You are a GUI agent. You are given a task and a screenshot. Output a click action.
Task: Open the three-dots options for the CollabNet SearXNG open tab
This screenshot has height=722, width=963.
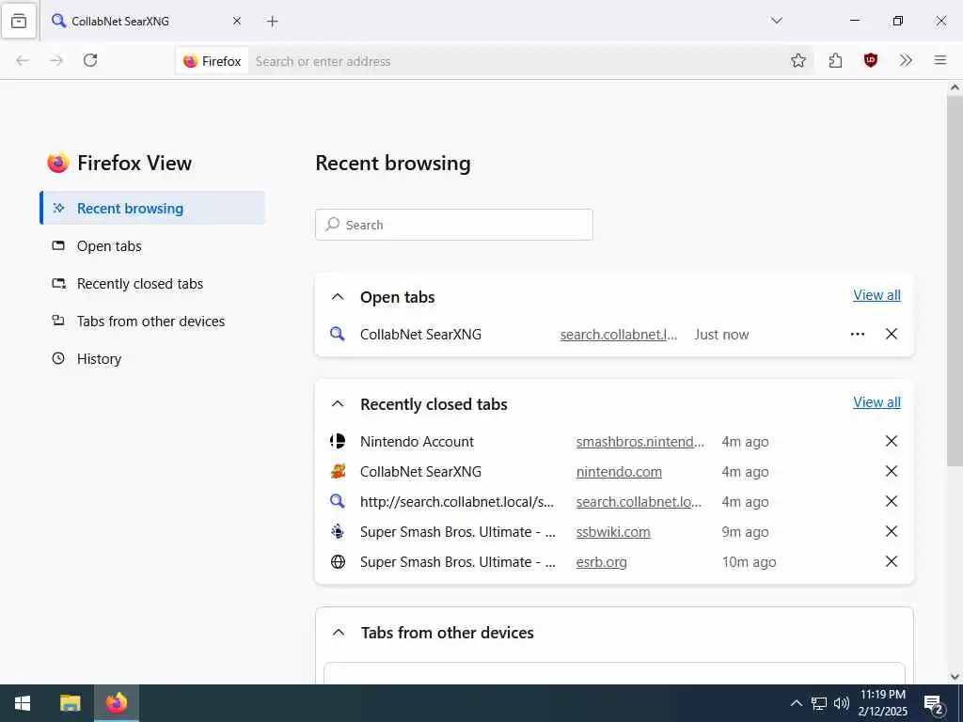click(x=858, y=334)
